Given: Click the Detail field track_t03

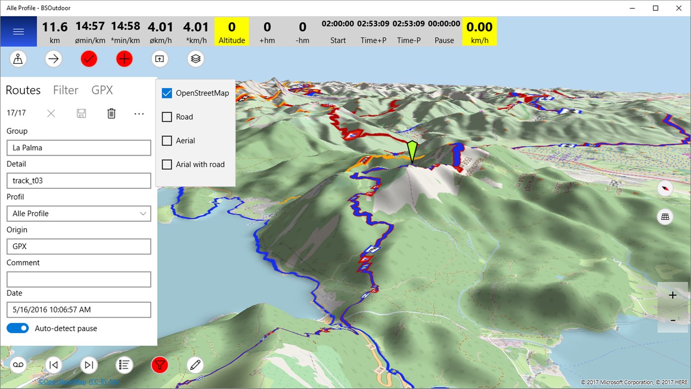Looking at the screenshot, I should click(x=79, y=180).
